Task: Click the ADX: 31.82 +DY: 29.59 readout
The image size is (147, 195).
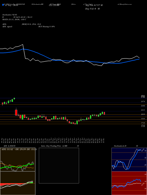Action: click(19, 149)
